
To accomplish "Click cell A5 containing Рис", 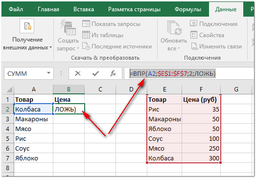I will coord(33,138).
